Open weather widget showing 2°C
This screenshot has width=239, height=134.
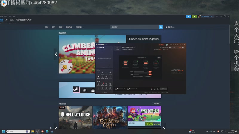(192, 131)
